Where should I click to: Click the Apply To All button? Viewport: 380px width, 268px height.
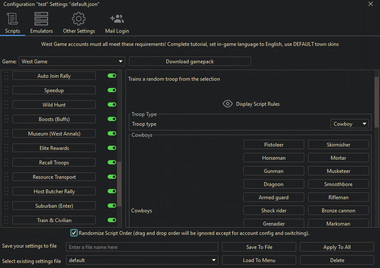pos(337,247)
